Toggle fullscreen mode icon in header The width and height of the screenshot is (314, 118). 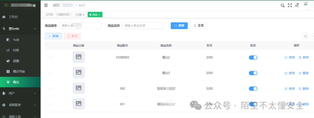(290, 5)
